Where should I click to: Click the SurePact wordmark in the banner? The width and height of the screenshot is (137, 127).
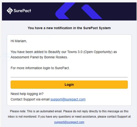pyautogui.click(x=22, y=11)
